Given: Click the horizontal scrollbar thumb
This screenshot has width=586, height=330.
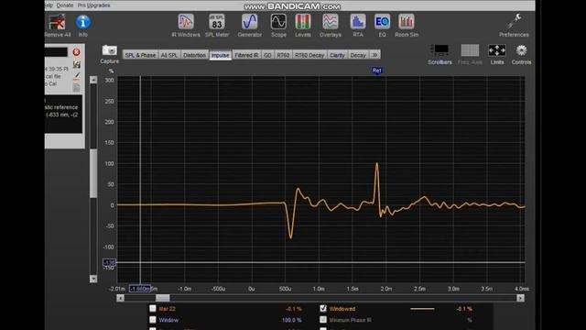Looking at the screenshot, I should coord(163,298).
